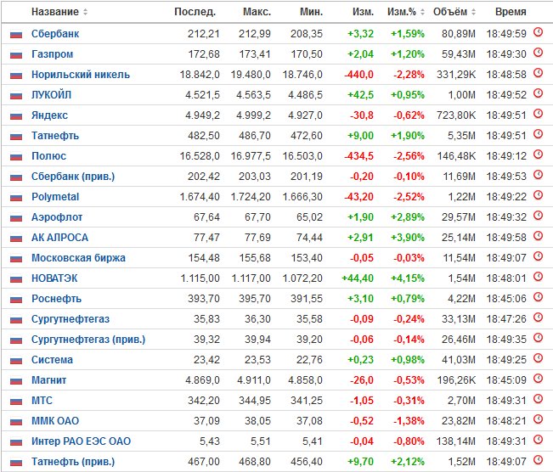Click the clock icon in Норильский никель row
The width and height of the screenshot is (553, 472).
click(538, 73)
